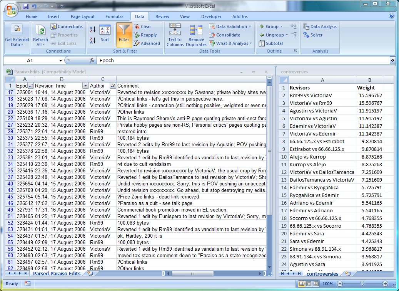Open the Data Analysis add-in

pos(320,26)
